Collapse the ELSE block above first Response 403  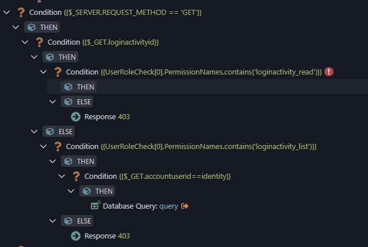(x=52, y=102)
